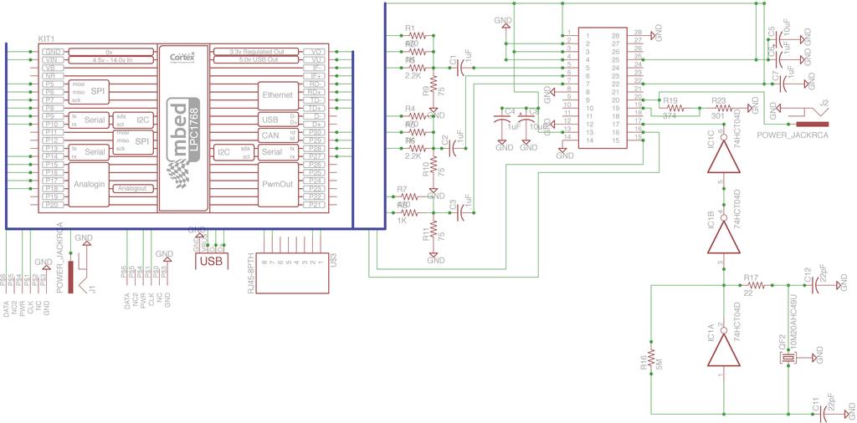Select resistor R10 75 ohm symbol

(434, 165)
